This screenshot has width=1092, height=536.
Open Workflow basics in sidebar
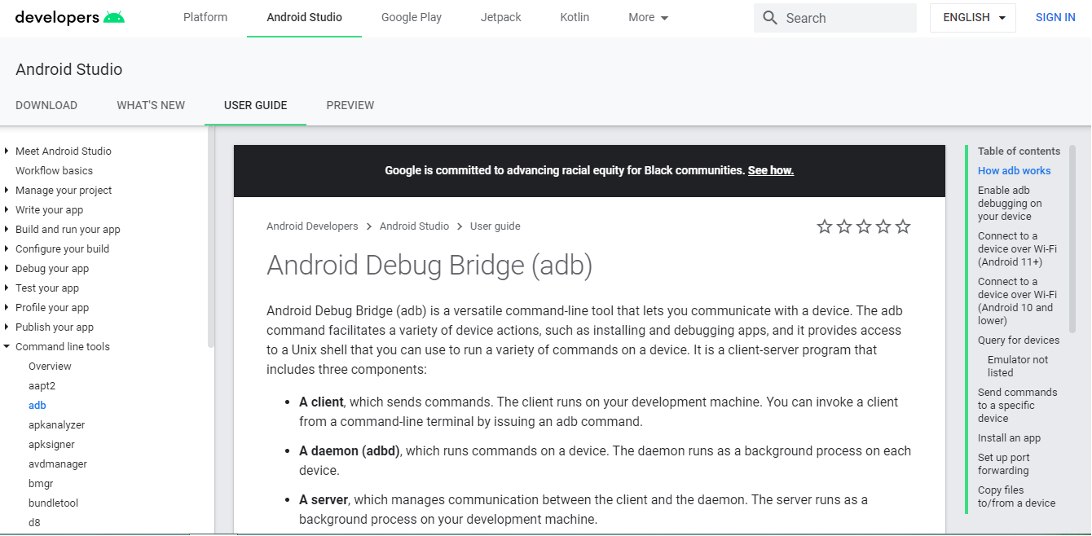pos(54,170)
